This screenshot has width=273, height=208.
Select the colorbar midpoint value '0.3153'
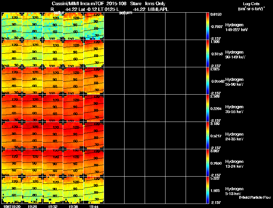coord(217,54)
